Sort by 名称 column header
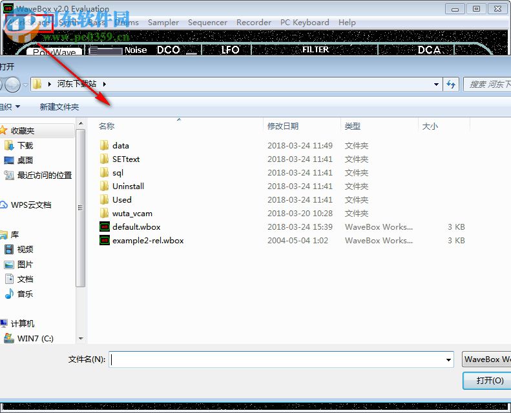 pos(107,126)
